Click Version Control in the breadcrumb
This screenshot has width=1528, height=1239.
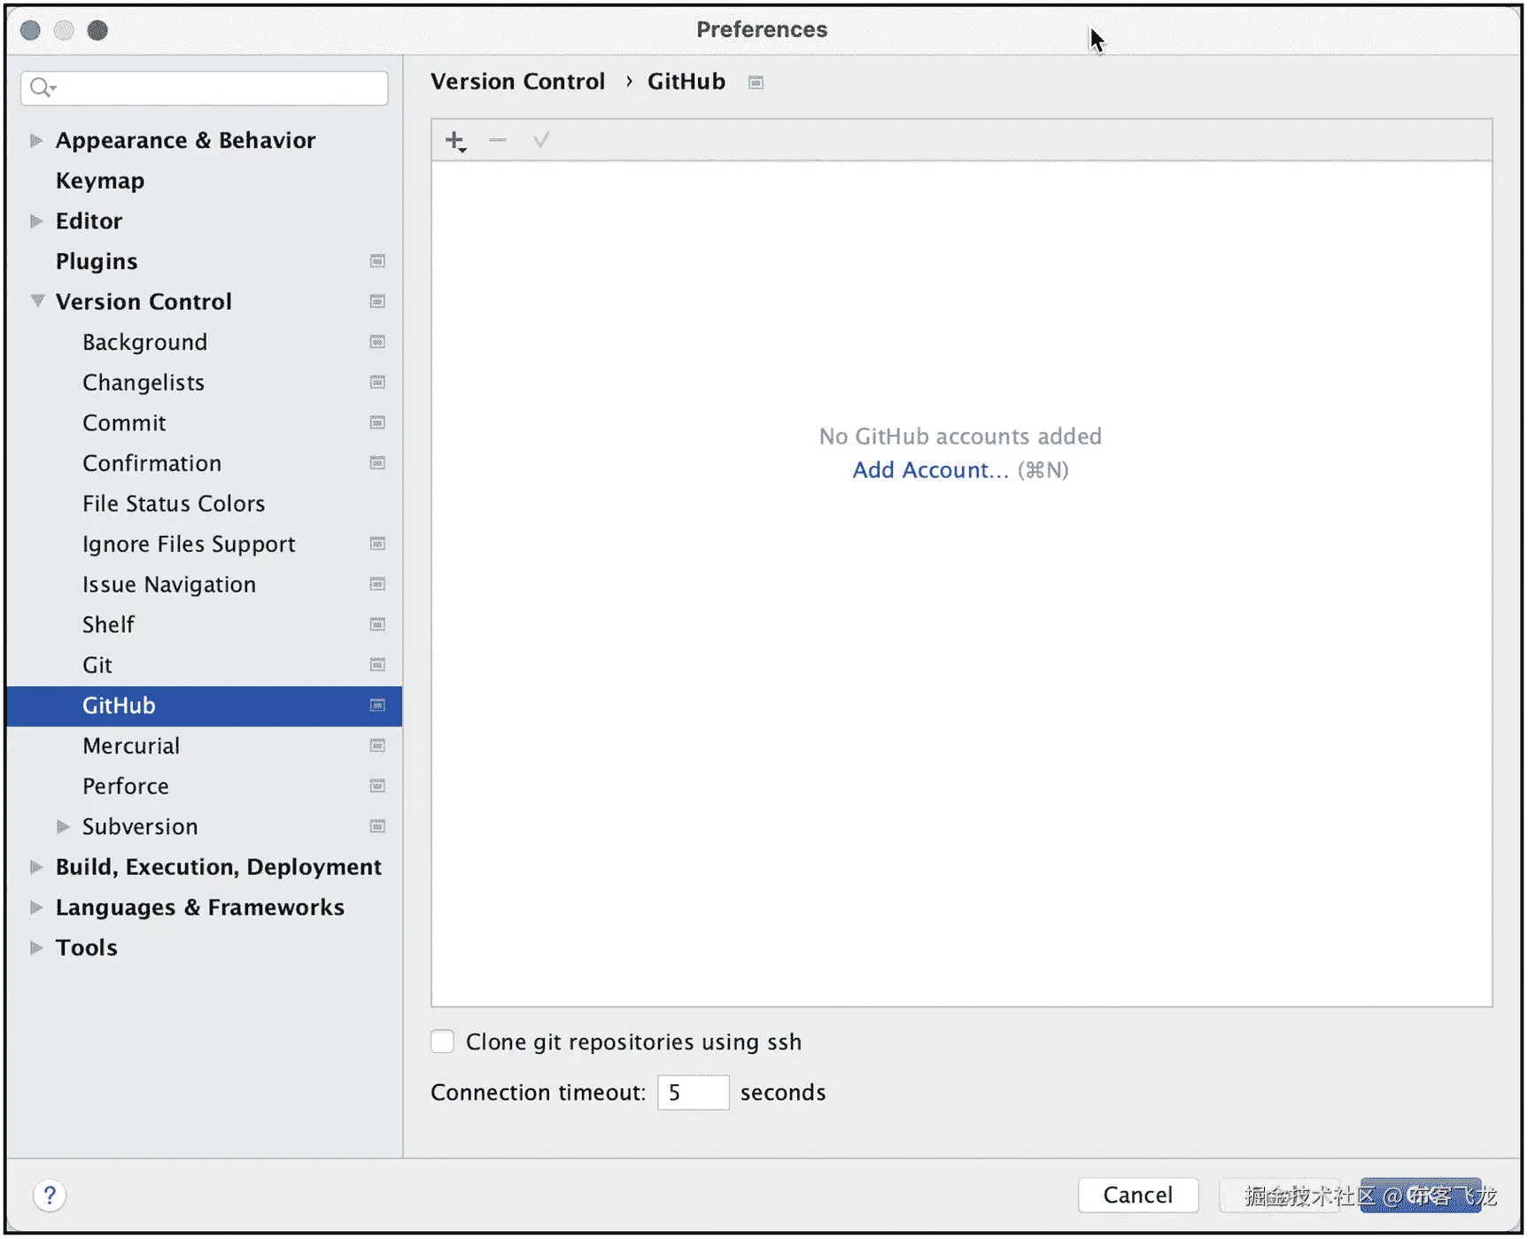[518, 81]
